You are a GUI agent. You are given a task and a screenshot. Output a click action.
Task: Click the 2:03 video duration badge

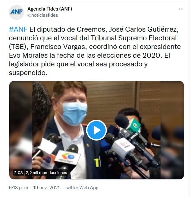coord(18,172)
